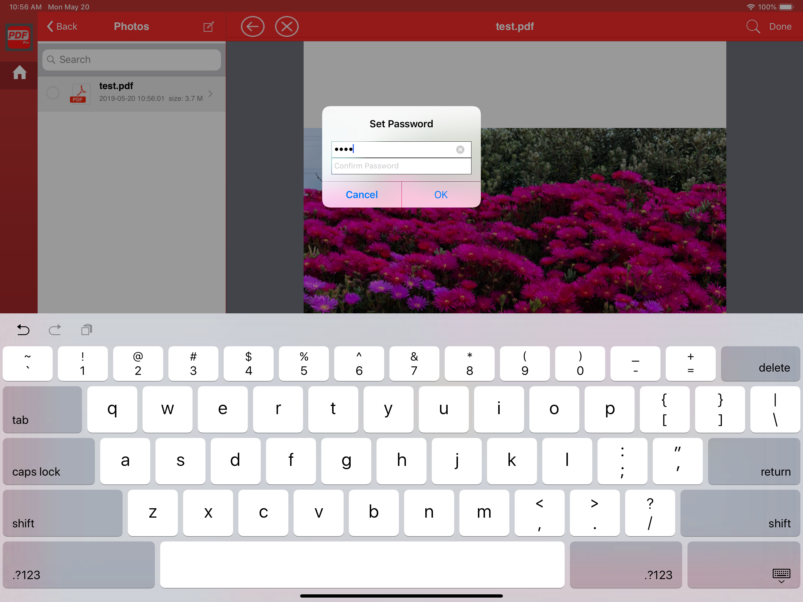Viewport: 803px width, 602px height.
Task: Tap the right bracket brace key
Action: pos(720,409)
